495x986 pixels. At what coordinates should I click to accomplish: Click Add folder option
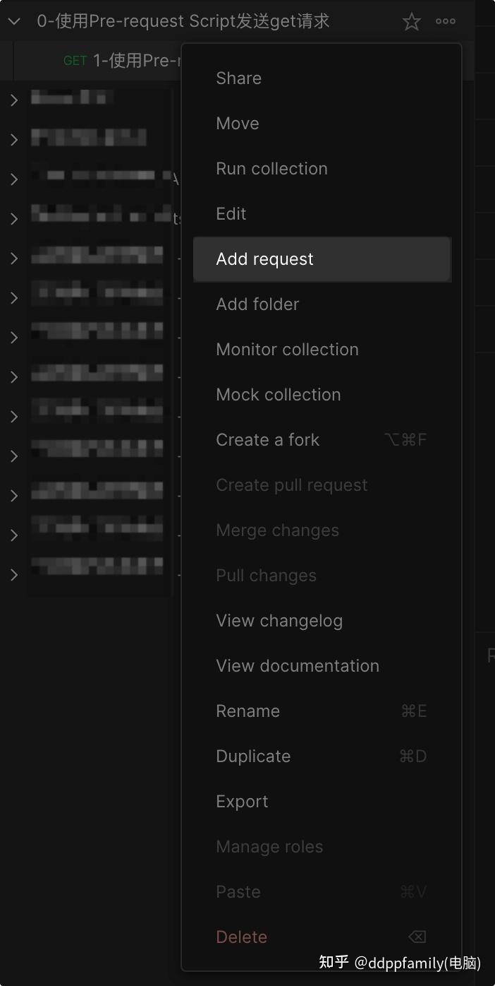257,304
